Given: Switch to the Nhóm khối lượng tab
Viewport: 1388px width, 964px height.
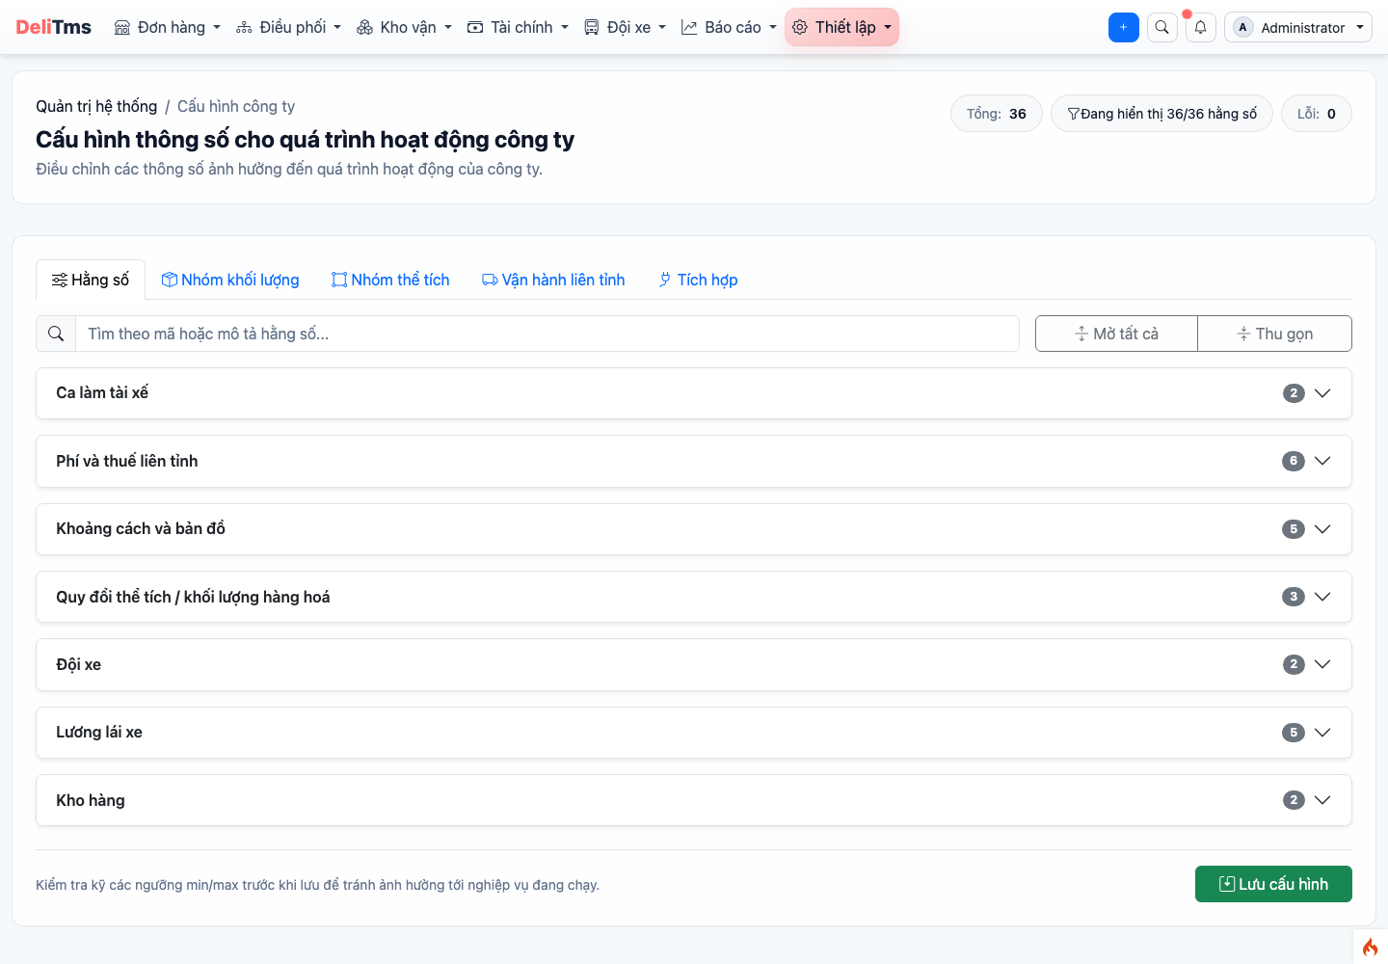Looking at the screenshot, I should (x=230, y=280).
